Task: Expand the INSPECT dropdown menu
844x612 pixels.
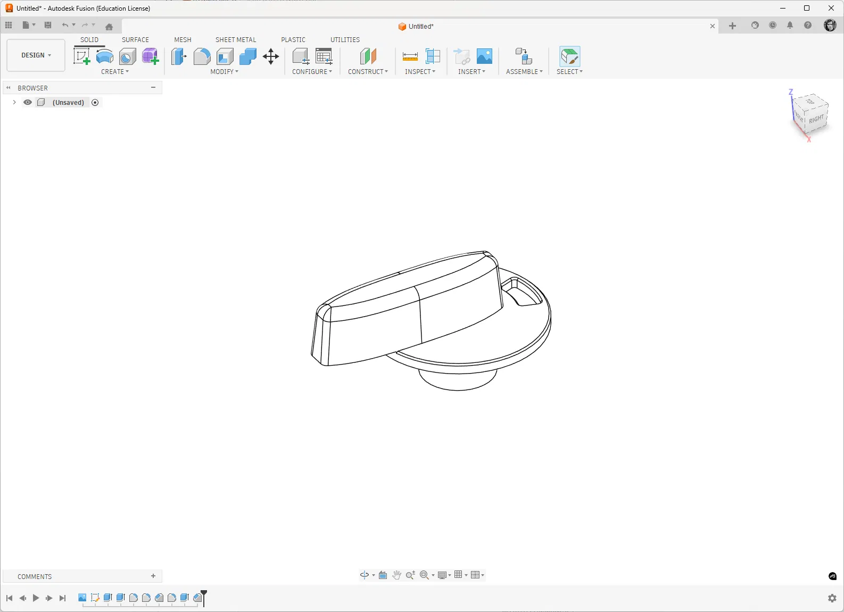Action: point(420,72)
